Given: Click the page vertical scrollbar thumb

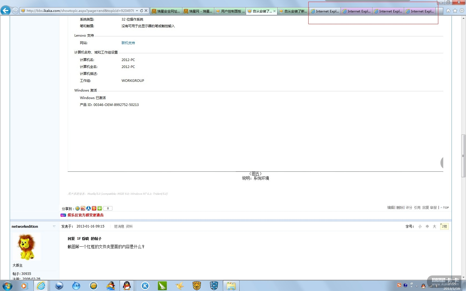Looking at the screenshot, I should 463,156.
